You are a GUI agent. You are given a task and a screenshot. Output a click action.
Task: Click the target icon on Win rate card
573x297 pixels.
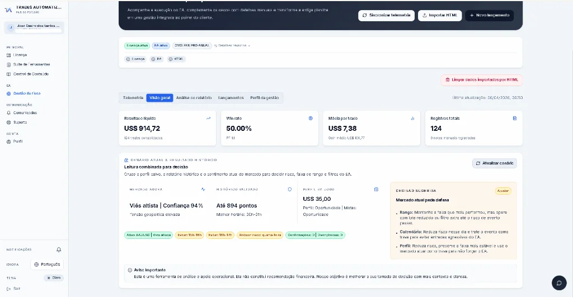[x=311, y=118]
